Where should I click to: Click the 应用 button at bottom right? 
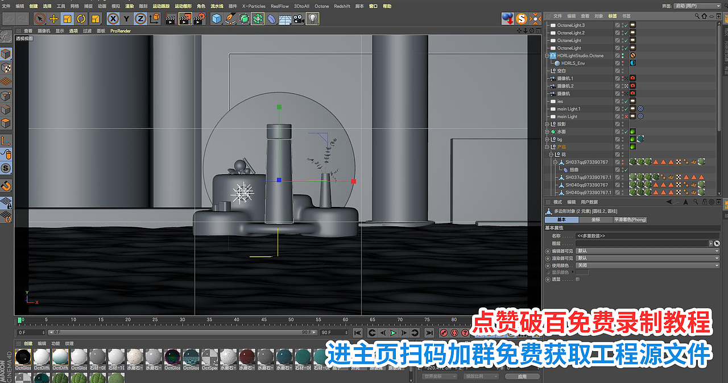522,376
